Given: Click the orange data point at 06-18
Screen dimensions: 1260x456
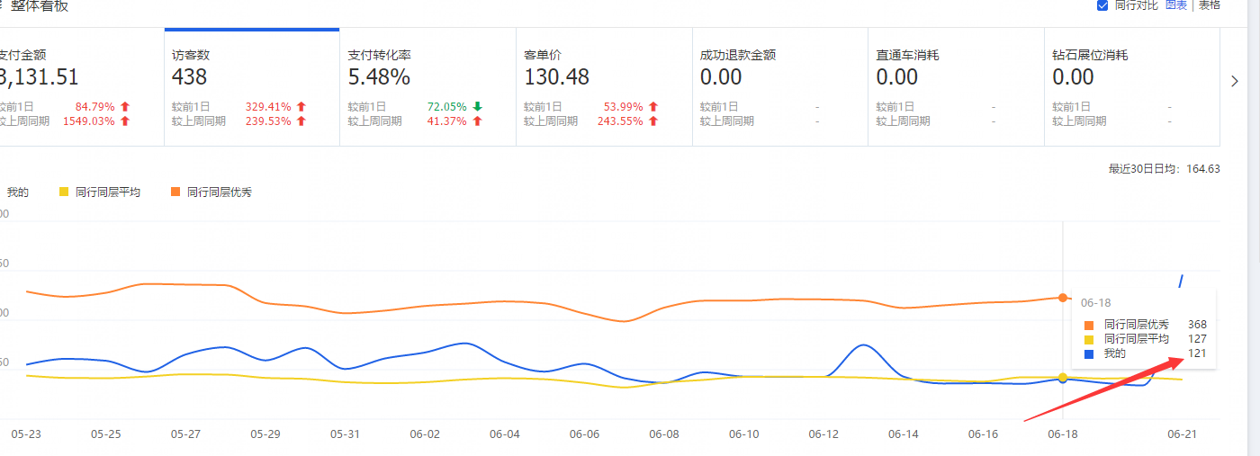Looking at the screenshot, I should tap(1063, 297).
